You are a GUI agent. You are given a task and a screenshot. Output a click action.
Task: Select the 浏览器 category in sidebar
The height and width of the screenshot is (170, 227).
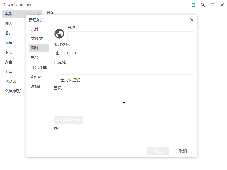tap(10, 81)
